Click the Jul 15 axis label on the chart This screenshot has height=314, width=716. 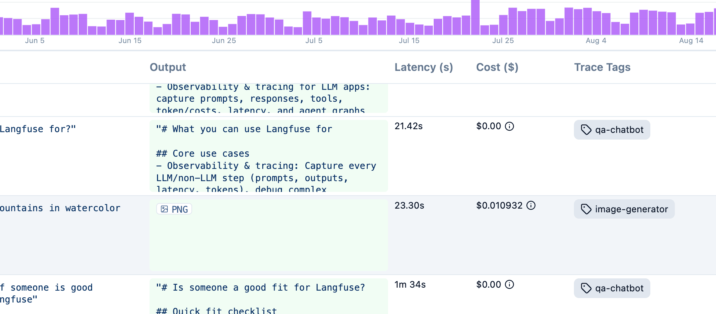coord(409,40)
